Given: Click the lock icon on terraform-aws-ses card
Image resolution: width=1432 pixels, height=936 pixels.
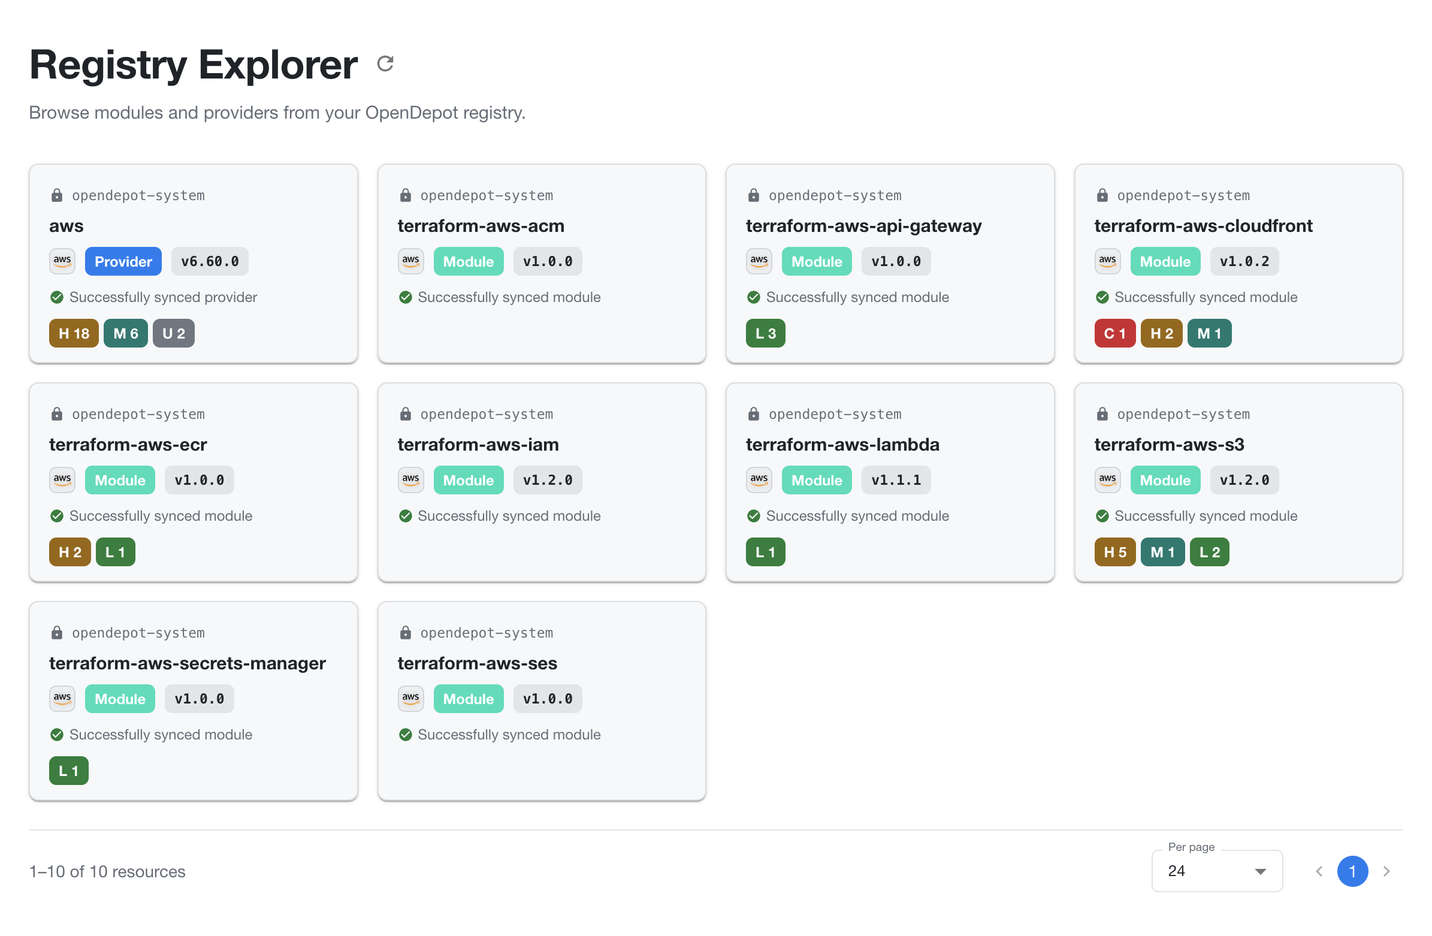Looking at the screenshot, I should [406, 633].
